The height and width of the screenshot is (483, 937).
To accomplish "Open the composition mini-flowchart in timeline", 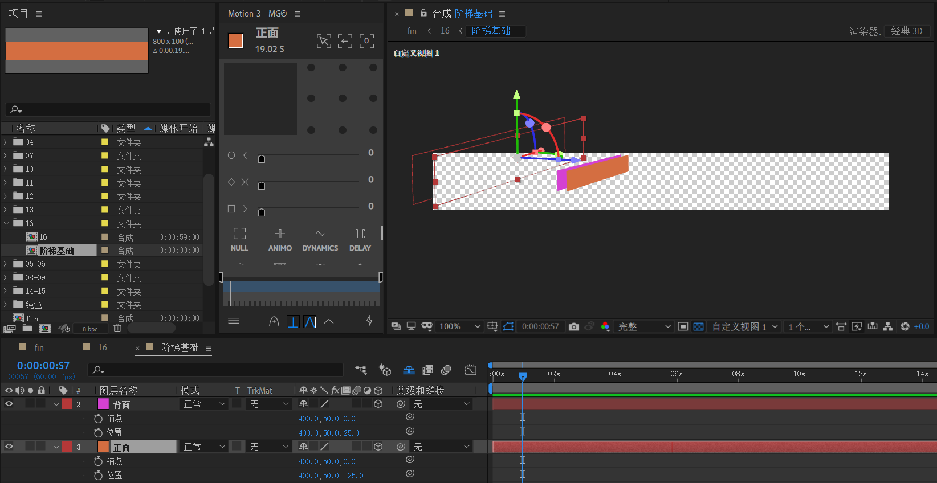I will tap(361, 370).
